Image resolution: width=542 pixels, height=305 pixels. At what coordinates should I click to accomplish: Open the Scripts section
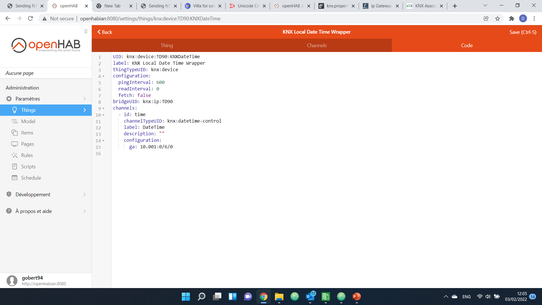[28, 166]
